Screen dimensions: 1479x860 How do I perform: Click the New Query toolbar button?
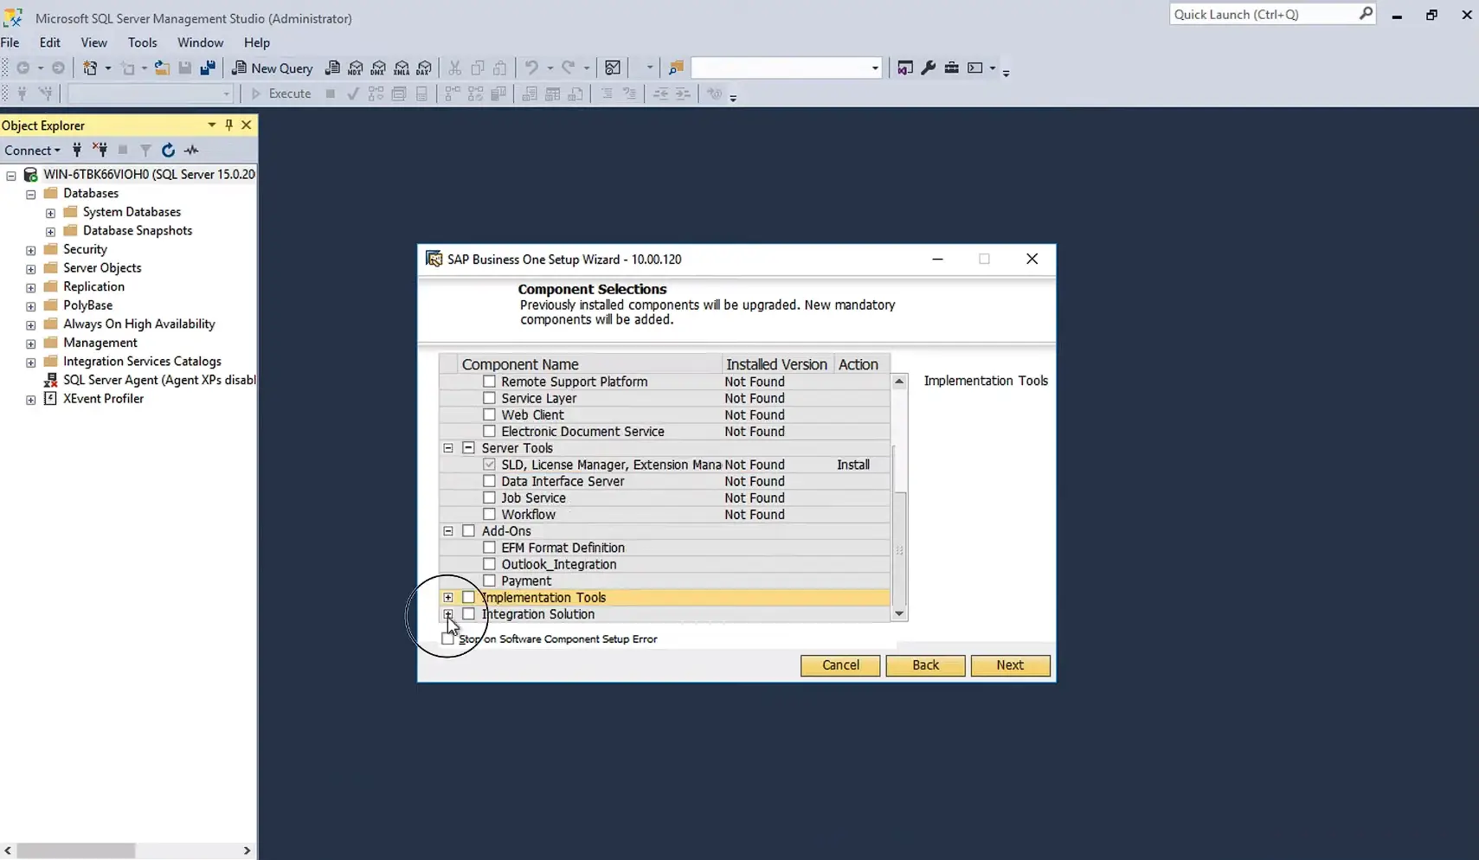tap(273, 67)
